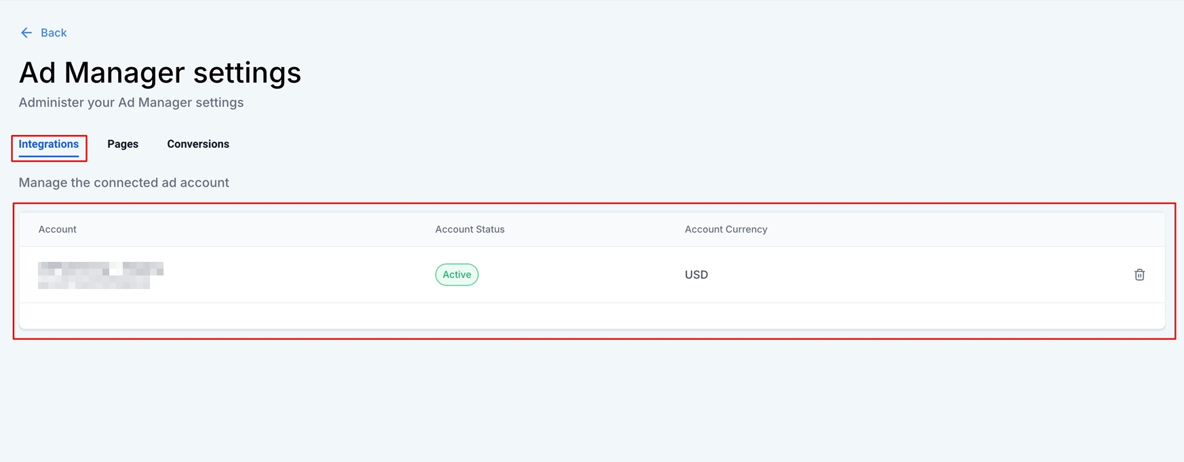Click the blurred account name
Image resolution: width=1184 pixels, height=462 pixels.
pos(100,275)
